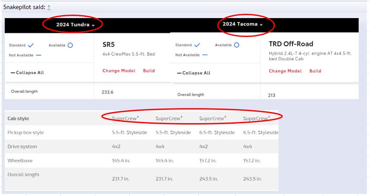
Task: Select '4x4 CrewMax 5.5-Ft. Bed' description
Action: (129, 54)
